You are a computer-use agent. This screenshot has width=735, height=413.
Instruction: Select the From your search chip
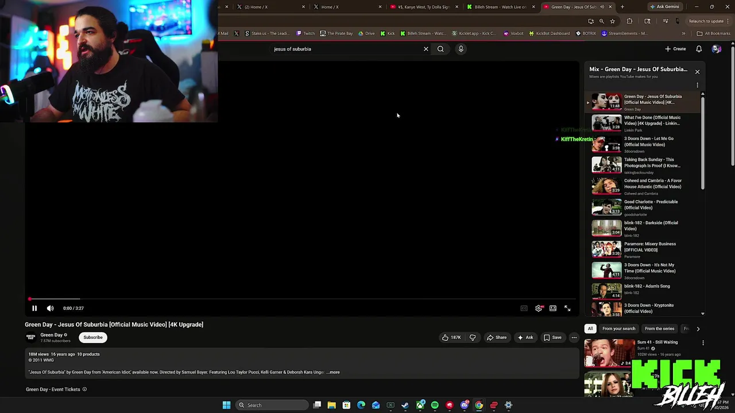click(618, 329)
